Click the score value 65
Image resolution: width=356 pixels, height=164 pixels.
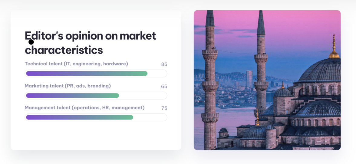[164, 87]
